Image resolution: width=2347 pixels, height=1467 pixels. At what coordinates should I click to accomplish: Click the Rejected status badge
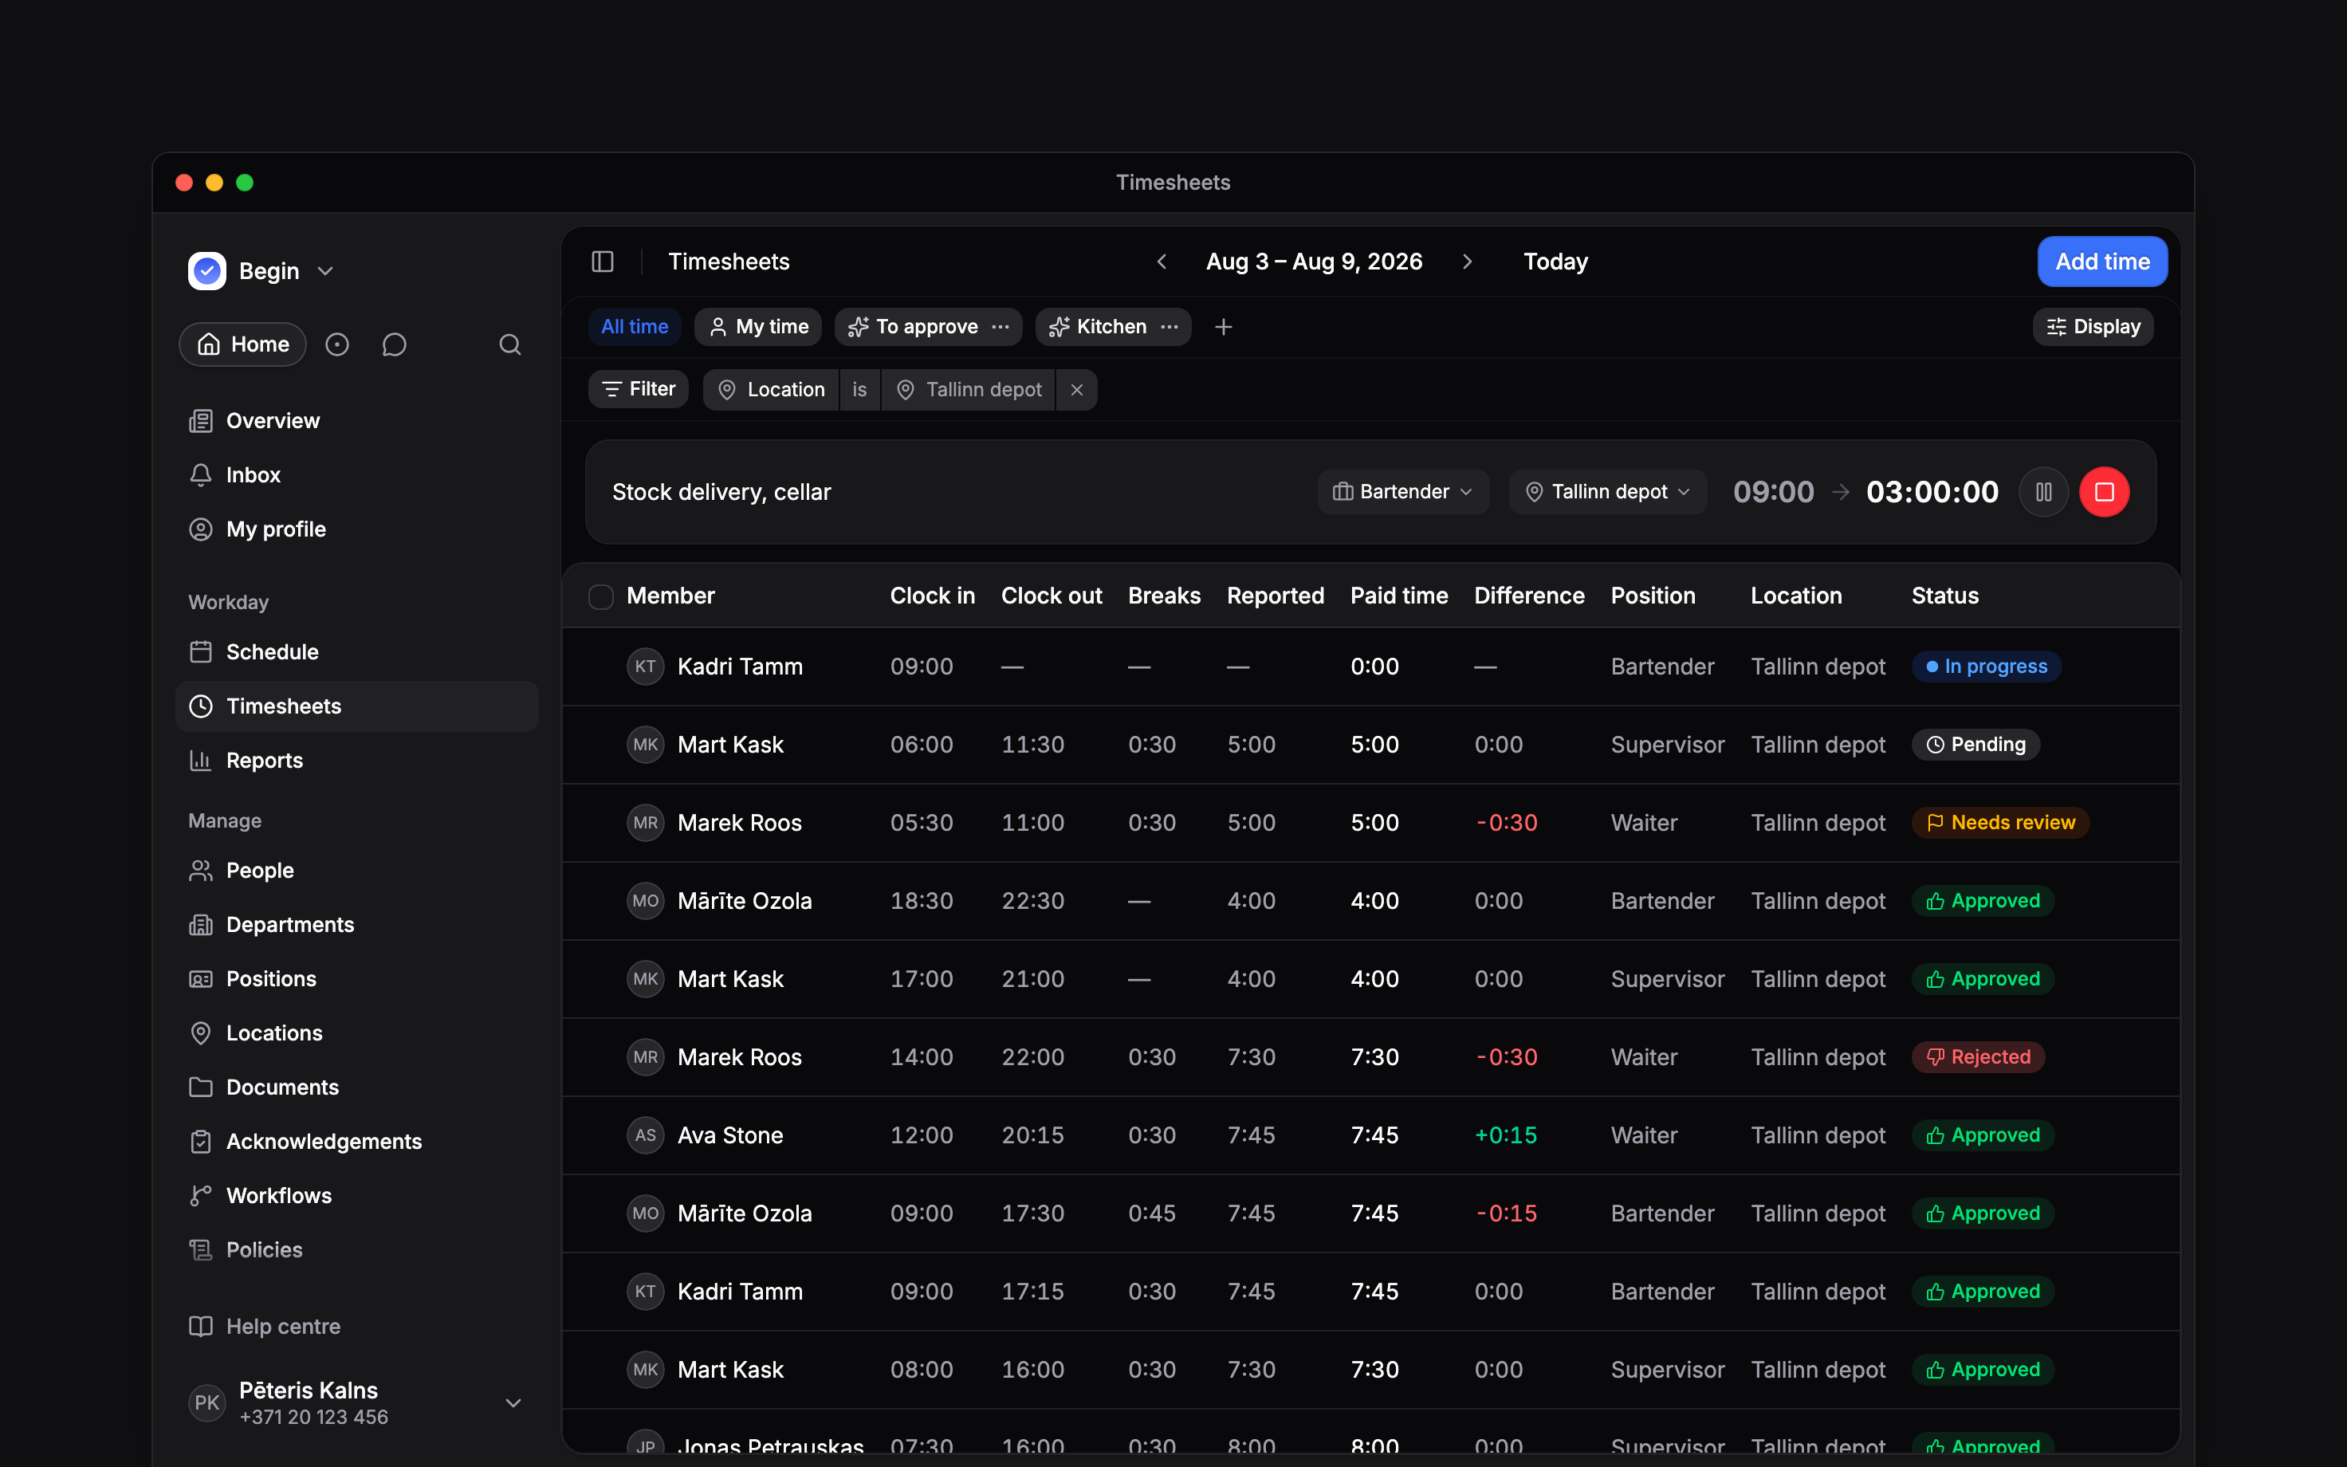pyautogui.click(x=1978, y=1056)
